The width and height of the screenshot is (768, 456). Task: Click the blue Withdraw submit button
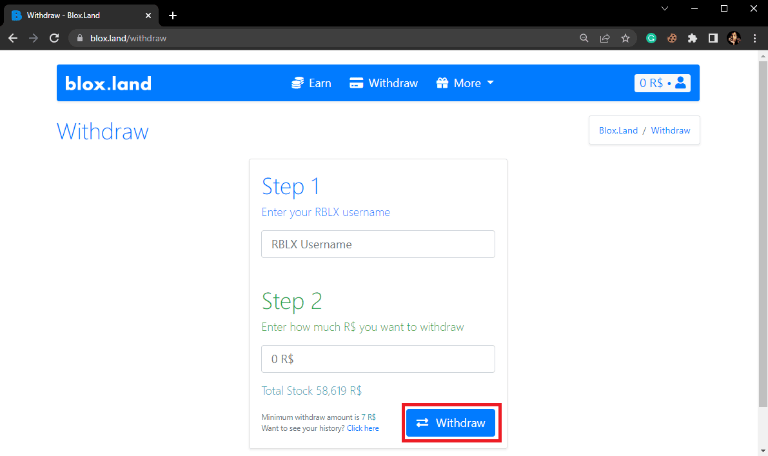click(451, 422)
